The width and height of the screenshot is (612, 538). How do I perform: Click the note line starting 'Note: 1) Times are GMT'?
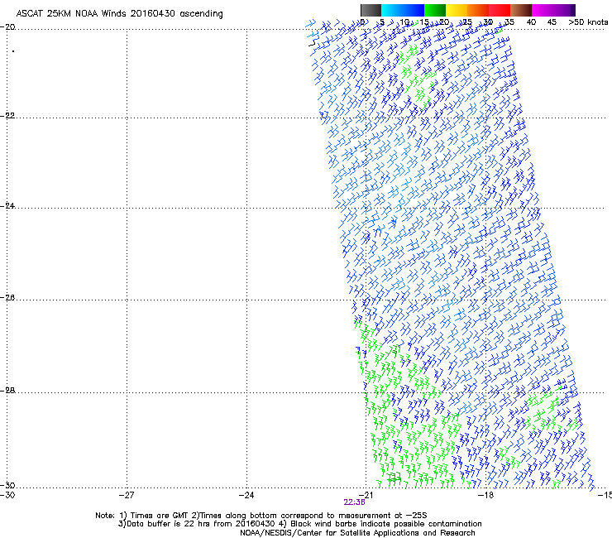pyautogui.click(x=261, y=516)
